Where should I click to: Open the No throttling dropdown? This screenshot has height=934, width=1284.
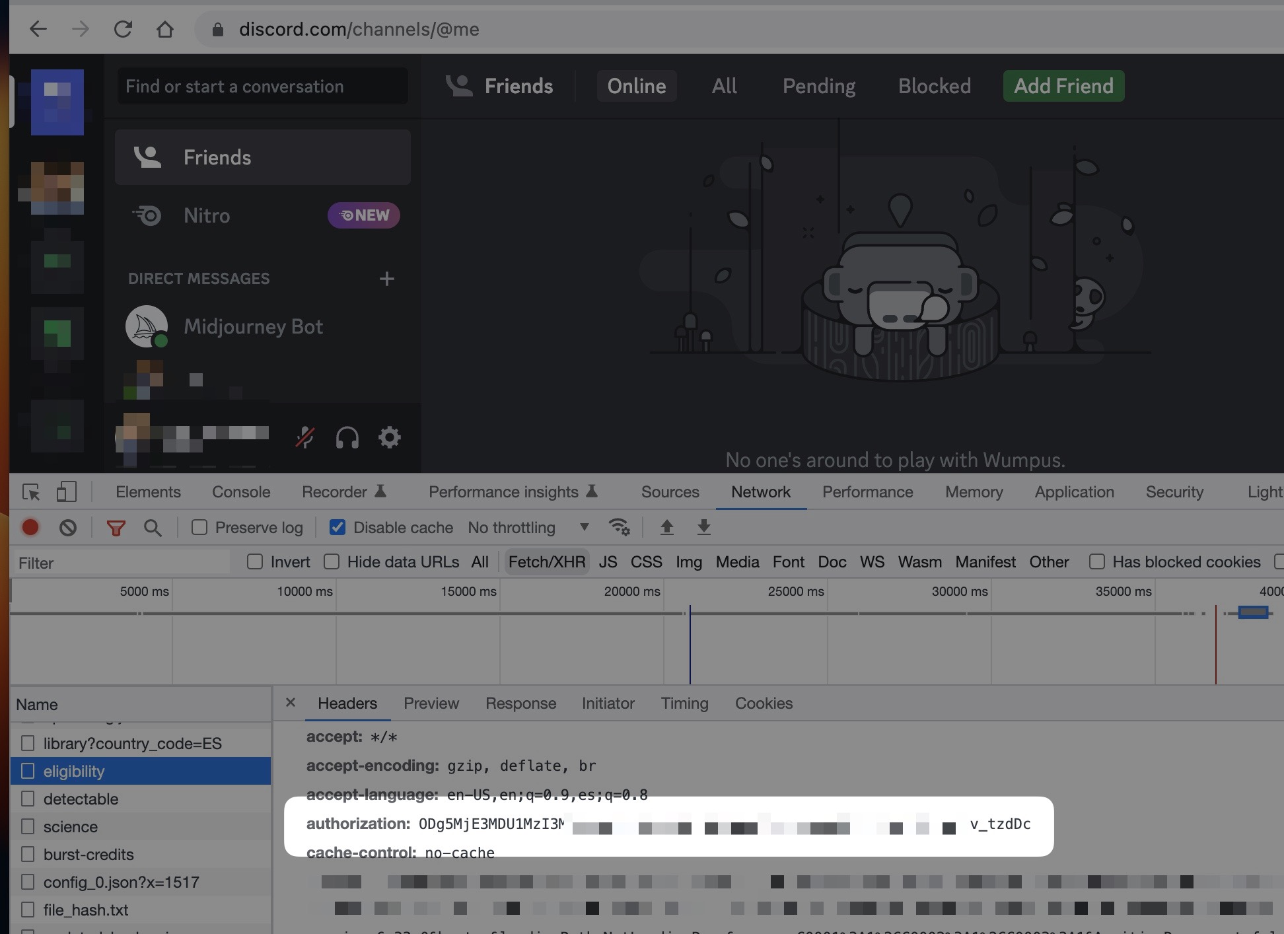[x=527, y=527]
